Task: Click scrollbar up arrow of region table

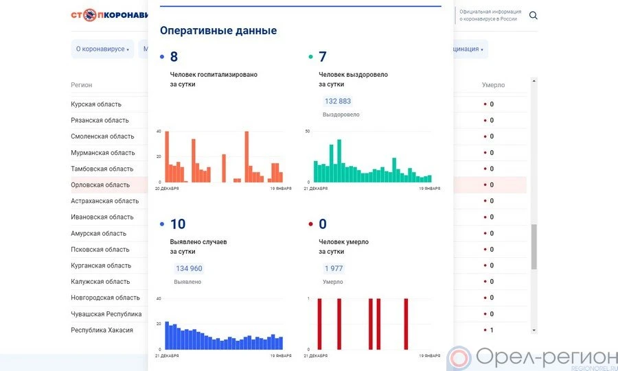Action: (x=534, y=80)
